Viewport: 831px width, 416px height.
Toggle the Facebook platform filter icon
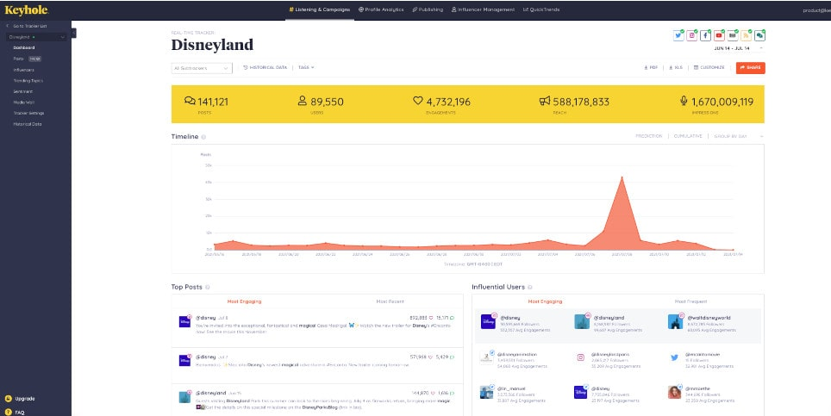(705, 35)
